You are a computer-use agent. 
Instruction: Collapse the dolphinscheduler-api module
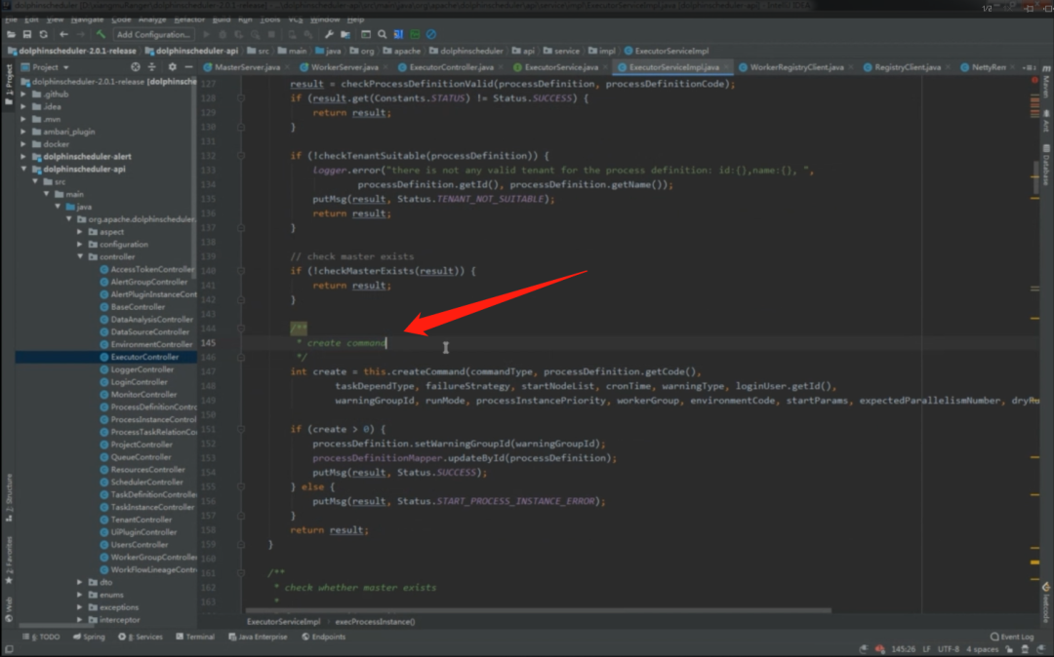coord(23,169)
